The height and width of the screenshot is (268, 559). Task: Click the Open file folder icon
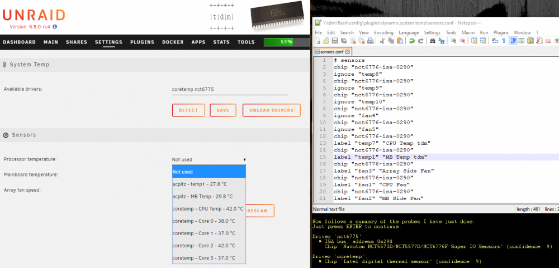click(x=326, y=41)
